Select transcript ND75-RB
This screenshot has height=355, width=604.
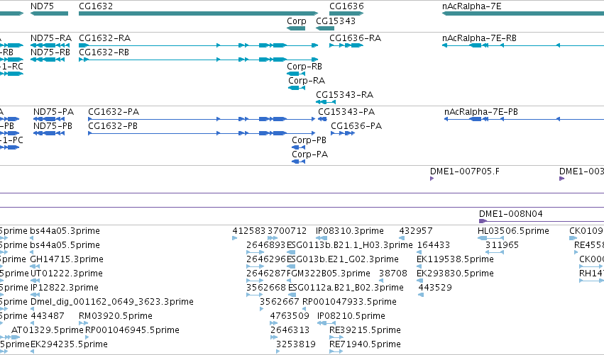(x=48, y=60)
